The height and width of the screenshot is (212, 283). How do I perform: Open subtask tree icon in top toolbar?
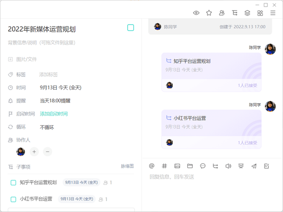click(x=235, y=13)
